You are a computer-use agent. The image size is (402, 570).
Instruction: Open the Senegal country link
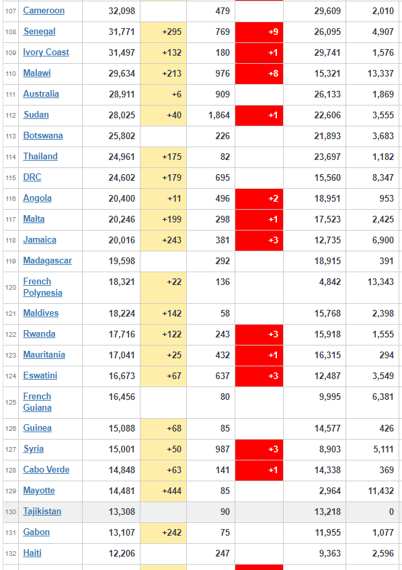[x=39, y=32]
